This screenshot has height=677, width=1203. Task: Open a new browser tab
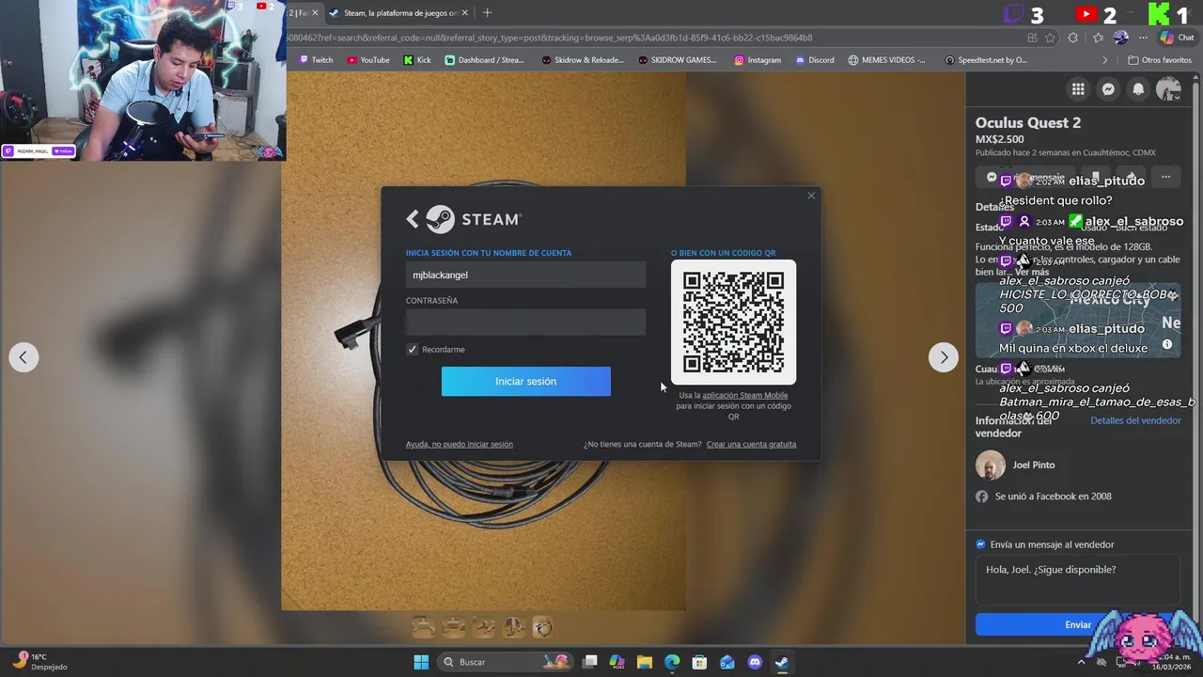487,13
